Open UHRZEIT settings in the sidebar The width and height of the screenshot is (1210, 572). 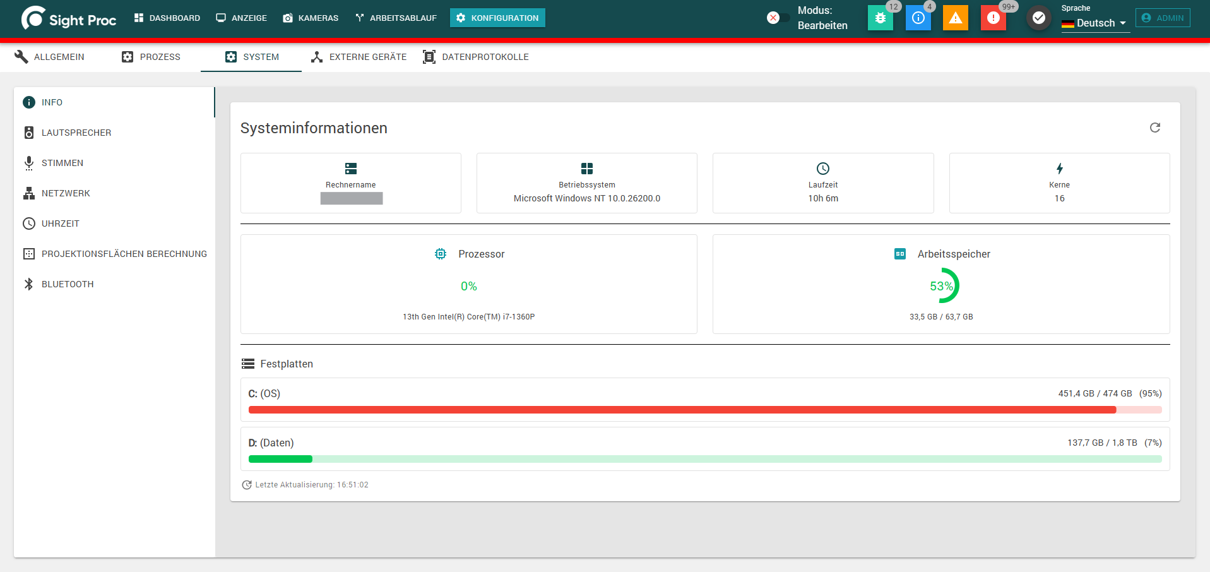[114, 223]
